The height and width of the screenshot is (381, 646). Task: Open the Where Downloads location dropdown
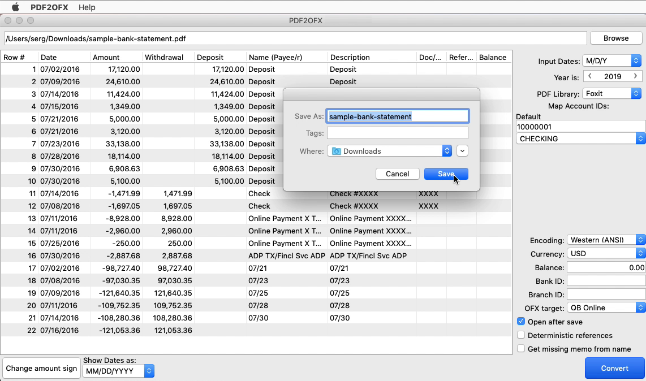tap(389, 151)
